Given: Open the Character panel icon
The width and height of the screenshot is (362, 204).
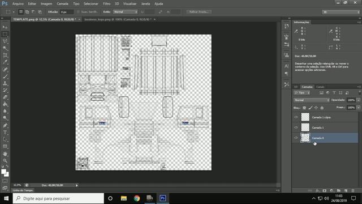Looking at the screenshot, I should (x=287, y=66).
